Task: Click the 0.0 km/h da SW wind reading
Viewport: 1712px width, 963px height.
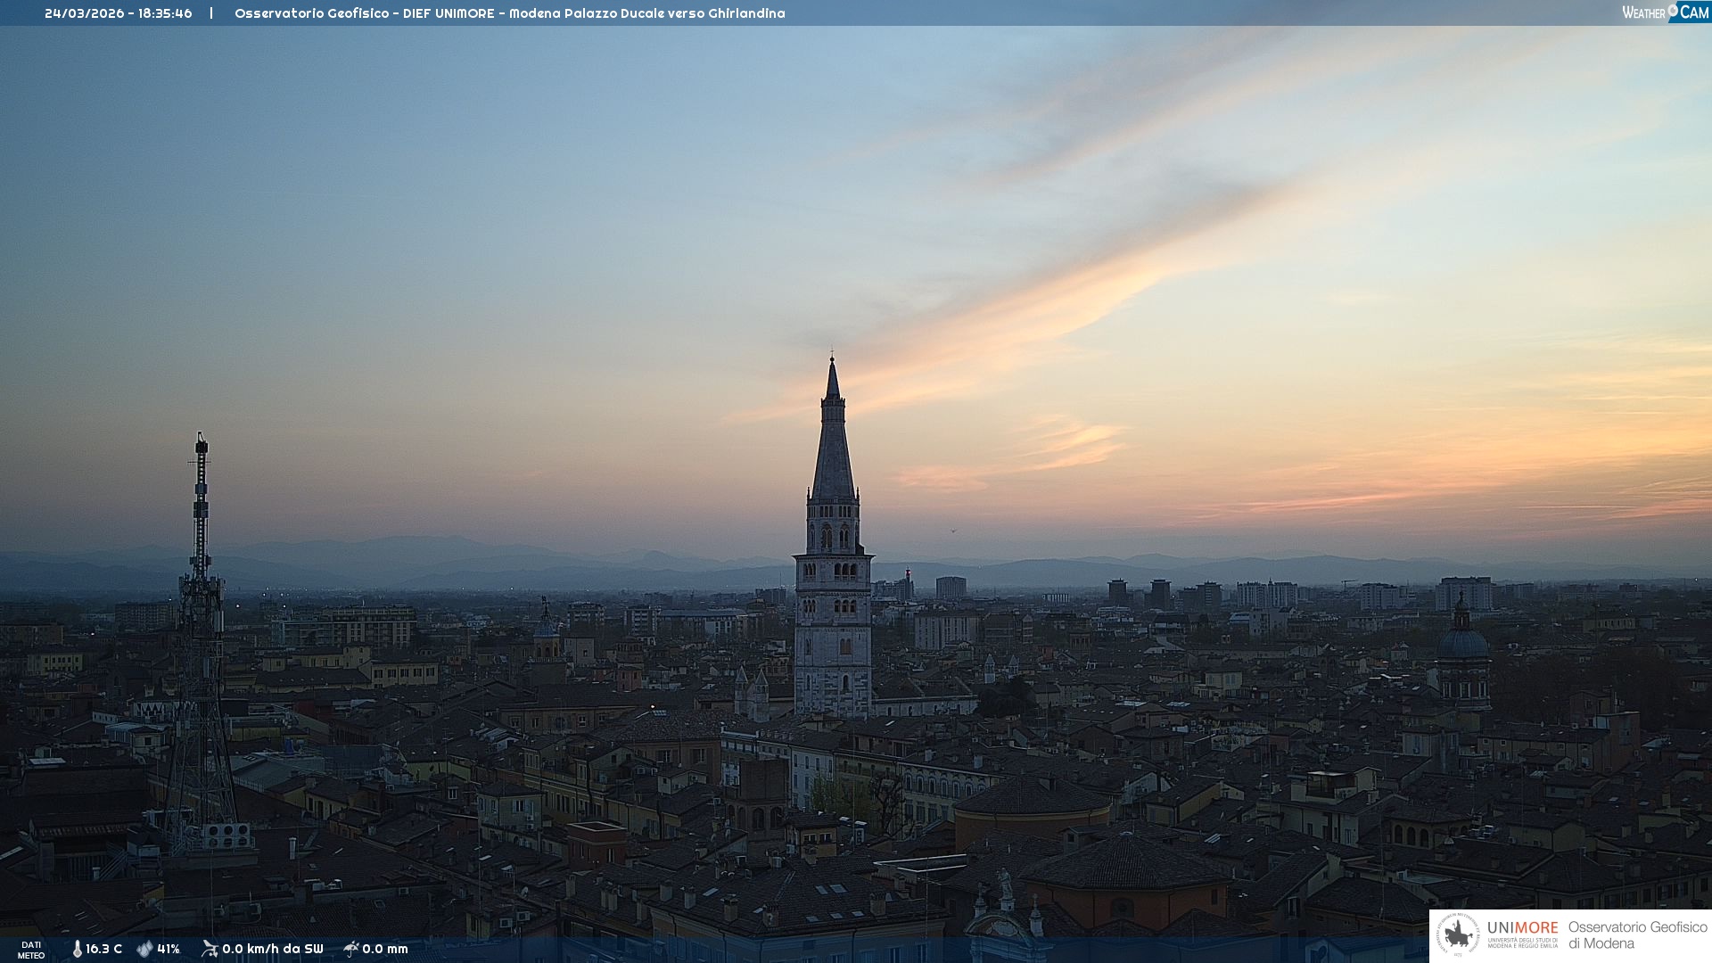Action: [x=273, y=949]
